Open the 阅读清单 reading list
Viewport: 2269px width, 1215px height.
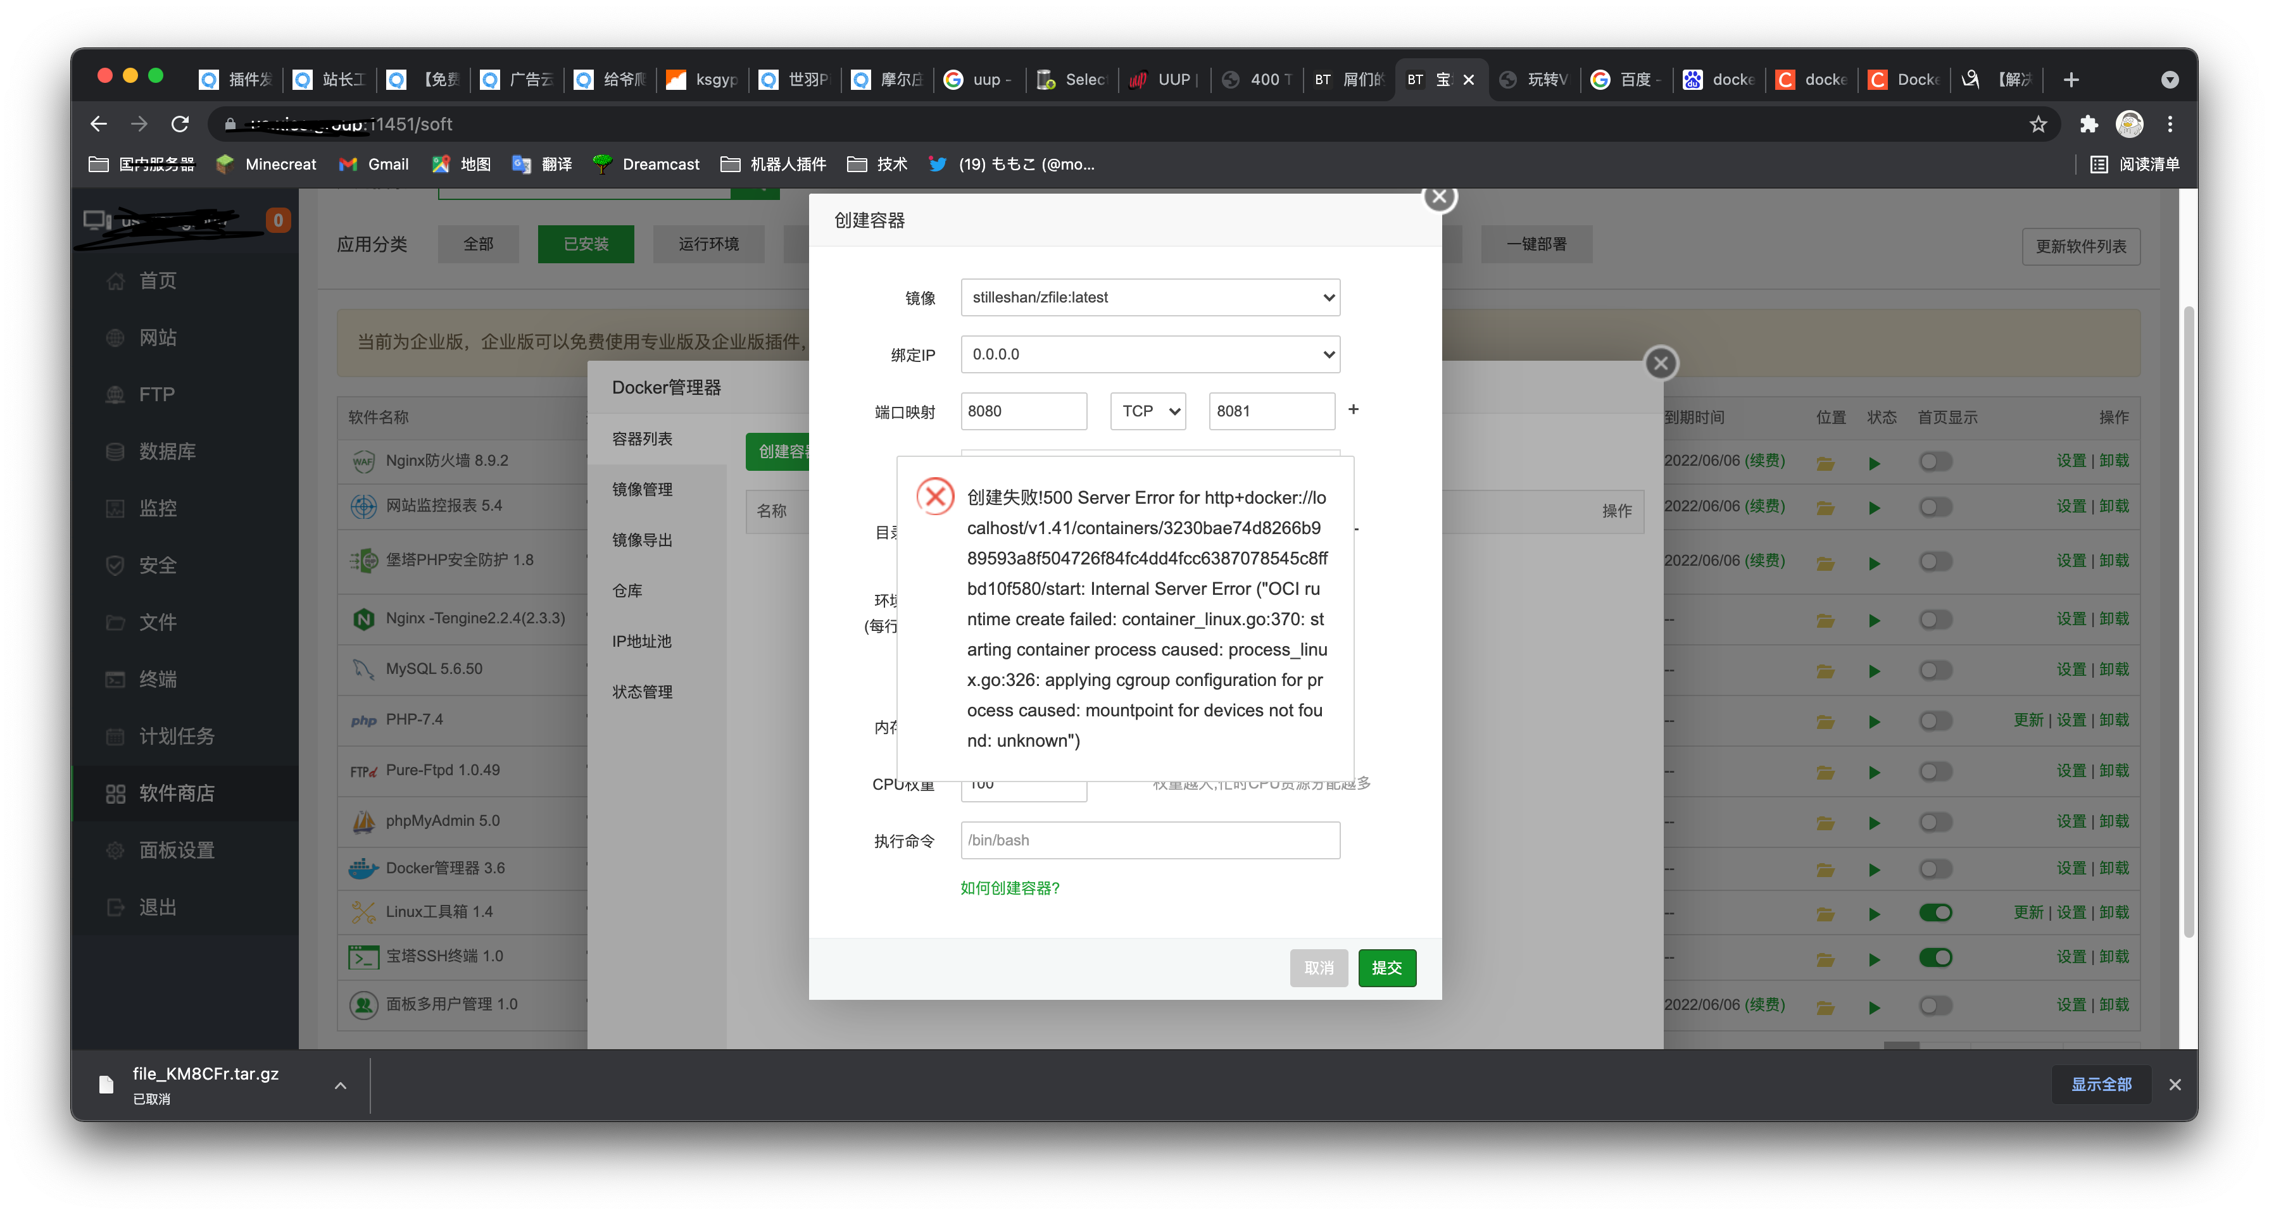pyautogui.click(x=2135, y=165)
